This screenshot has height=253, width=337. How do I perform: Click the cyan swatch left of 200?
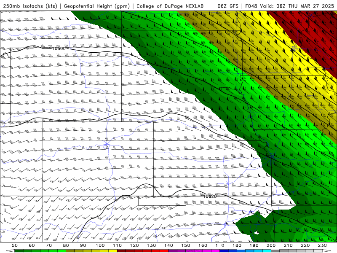267,251
